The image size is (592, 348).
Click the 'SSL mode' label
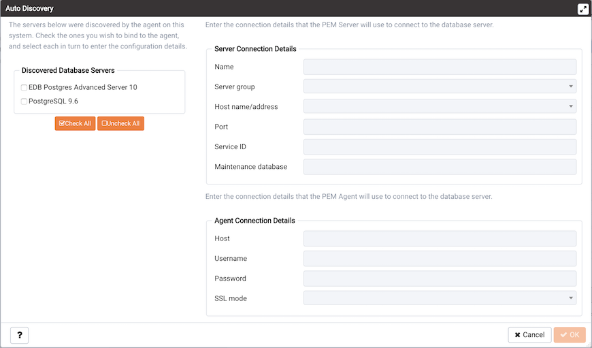point(231,298)
